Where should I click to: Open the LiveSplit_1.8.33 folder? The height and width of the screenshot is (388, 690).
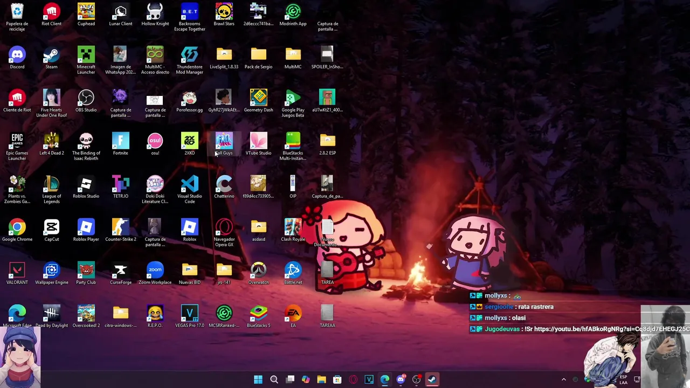224,58
